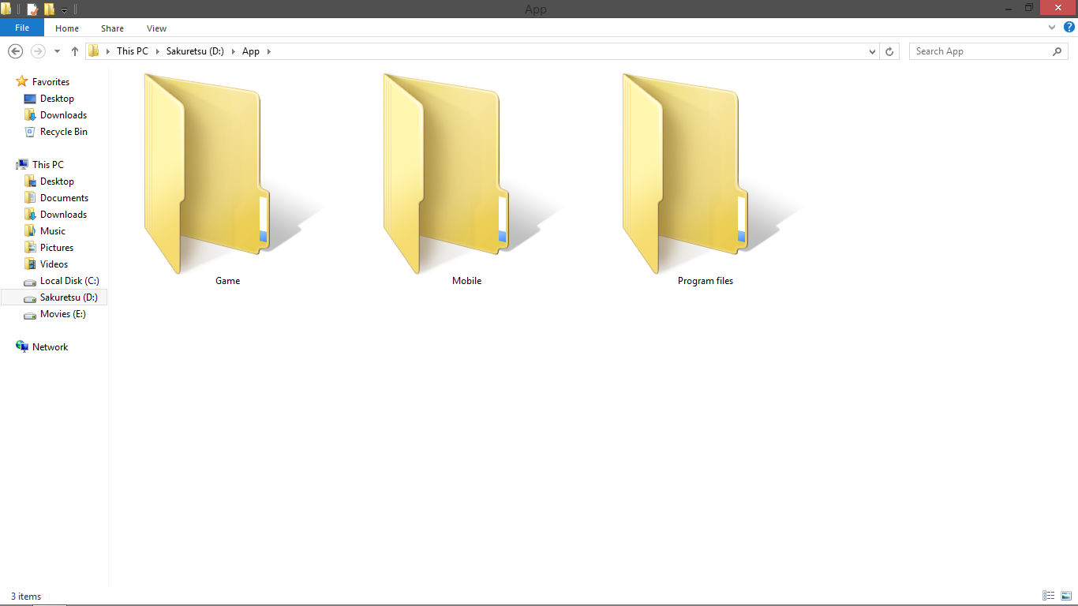Open the Downloads item under Favorites
This screenshot has width=1078, height=606.
(x=63, y=114)
